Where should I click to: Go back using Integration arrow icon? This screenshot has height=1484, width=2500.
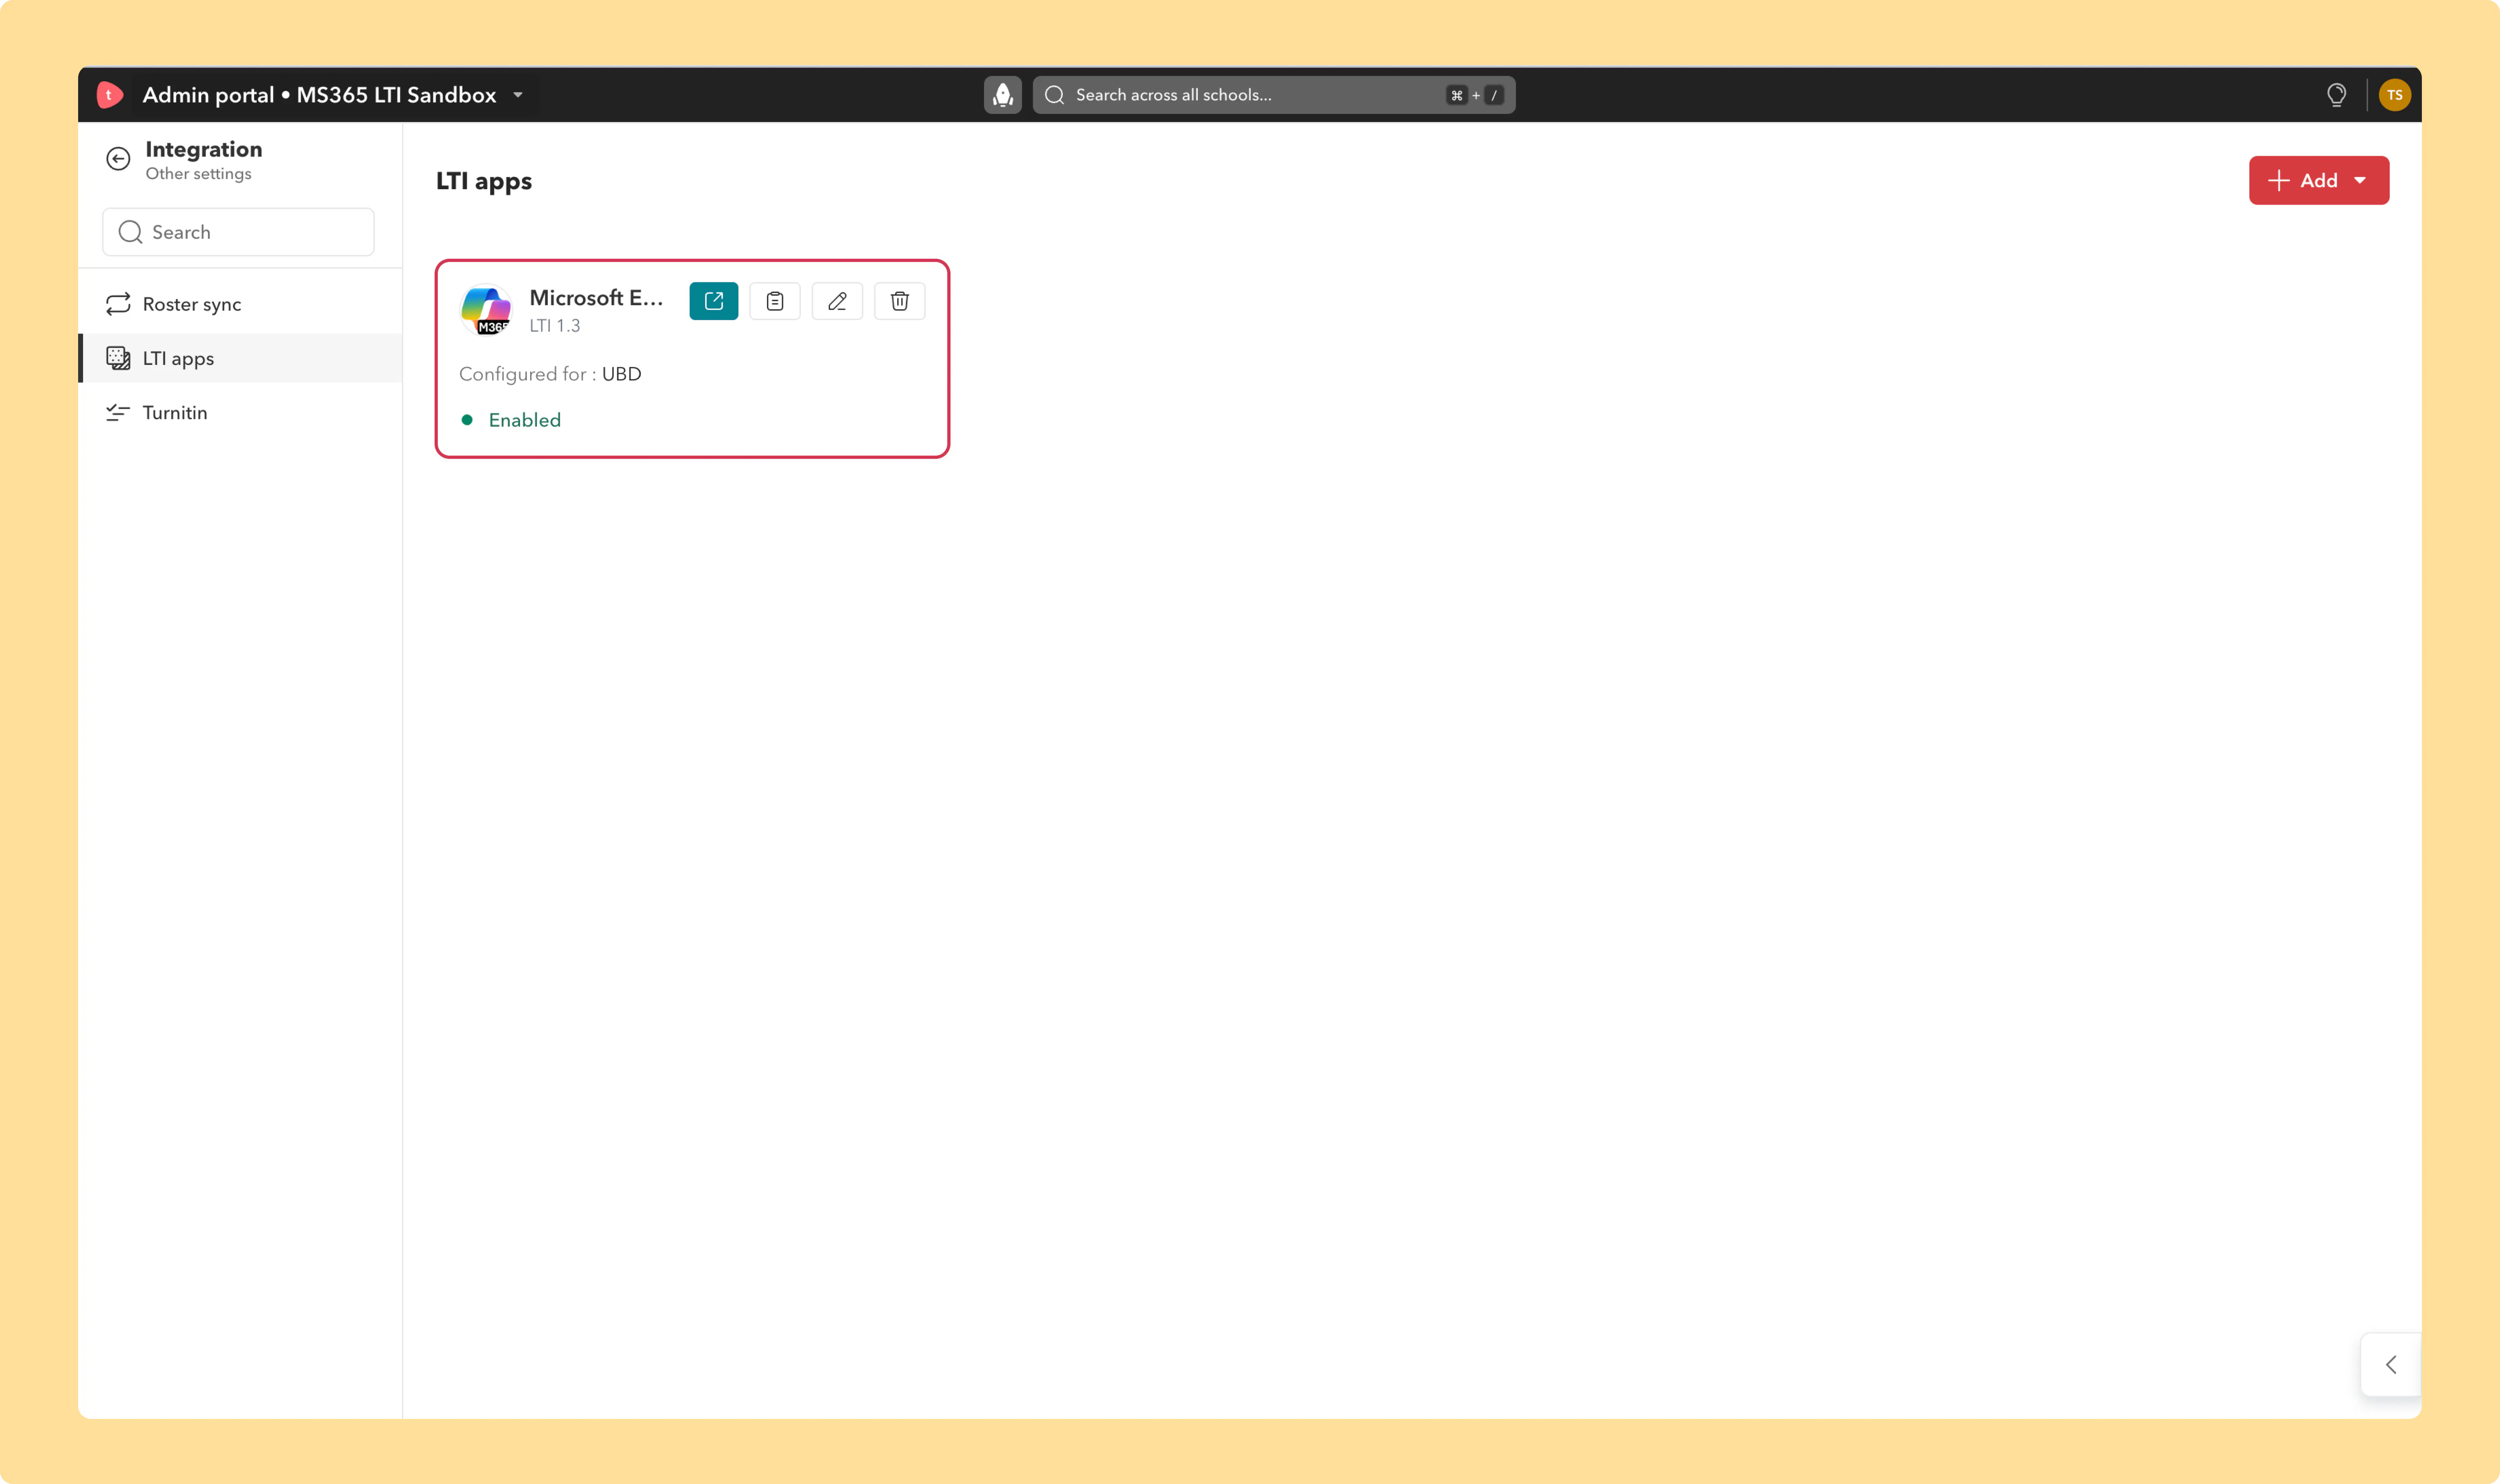[x=118, y=159]
